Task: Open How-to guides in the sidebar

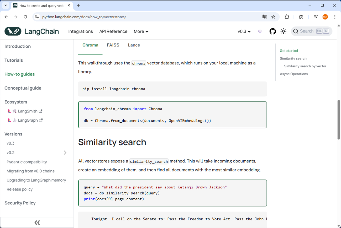Action: pos(20,74)
